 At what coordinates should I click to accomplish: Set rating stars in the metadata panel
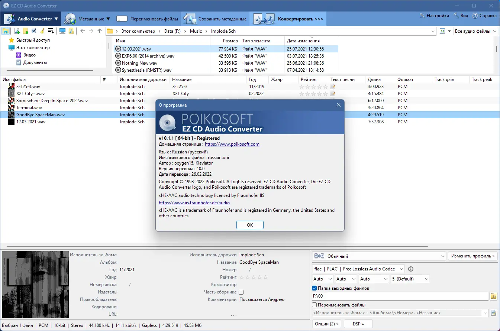[254, 277]
